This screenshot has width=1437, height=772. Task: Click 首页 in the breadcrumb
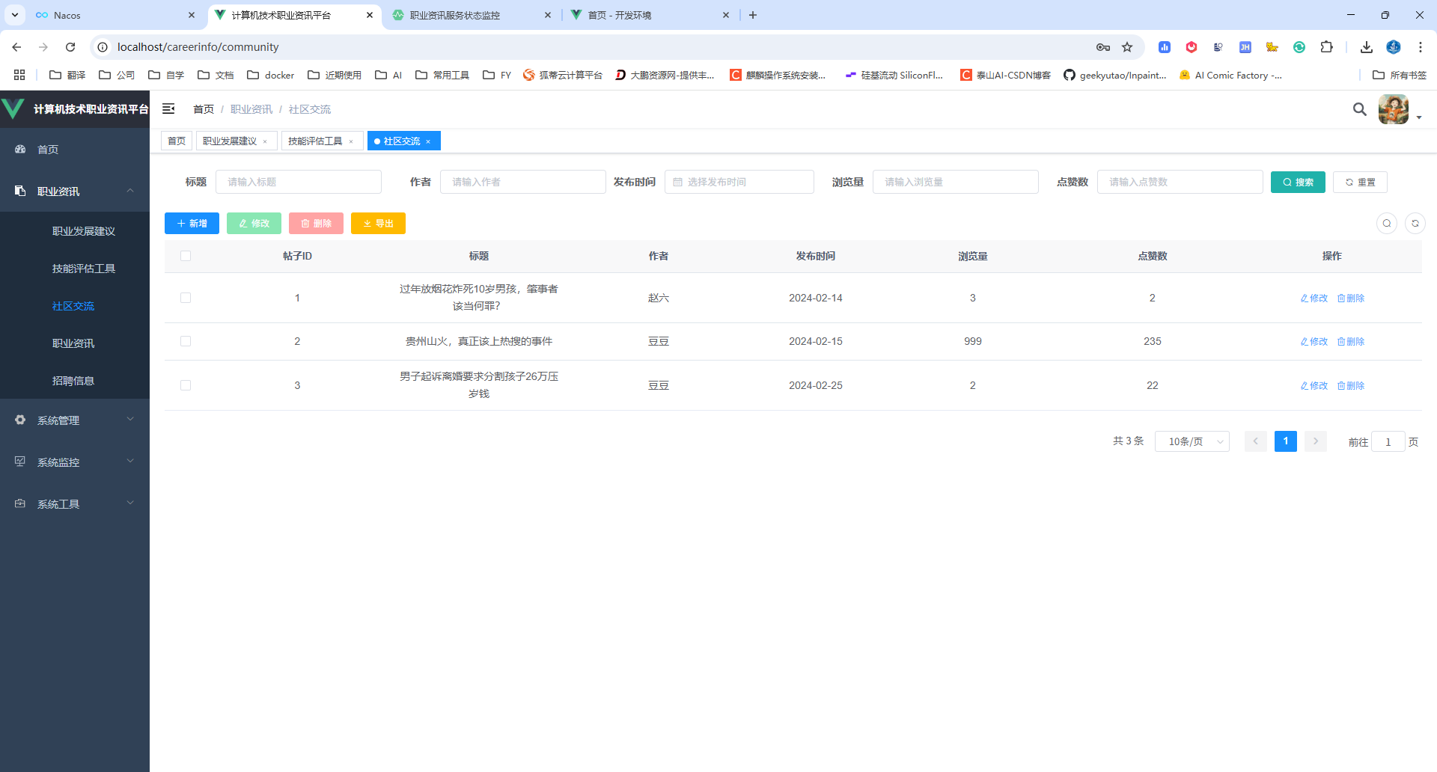[204, 109]
